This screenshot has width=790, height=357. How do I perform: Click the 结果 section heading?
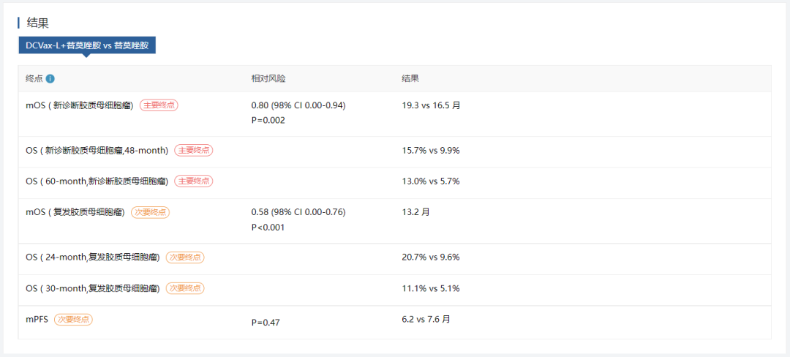[x=37, y=23]
